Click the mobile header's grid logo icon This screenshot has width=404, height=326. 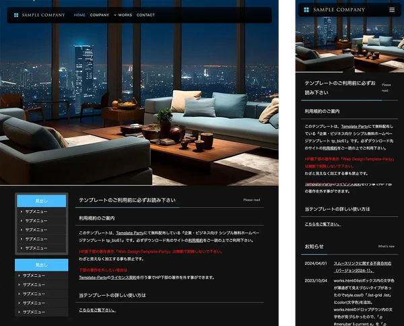tap(306, 10)
